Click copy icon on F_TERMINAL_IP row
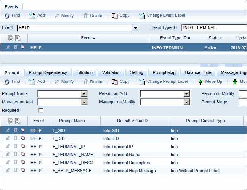 click(22, 146)
